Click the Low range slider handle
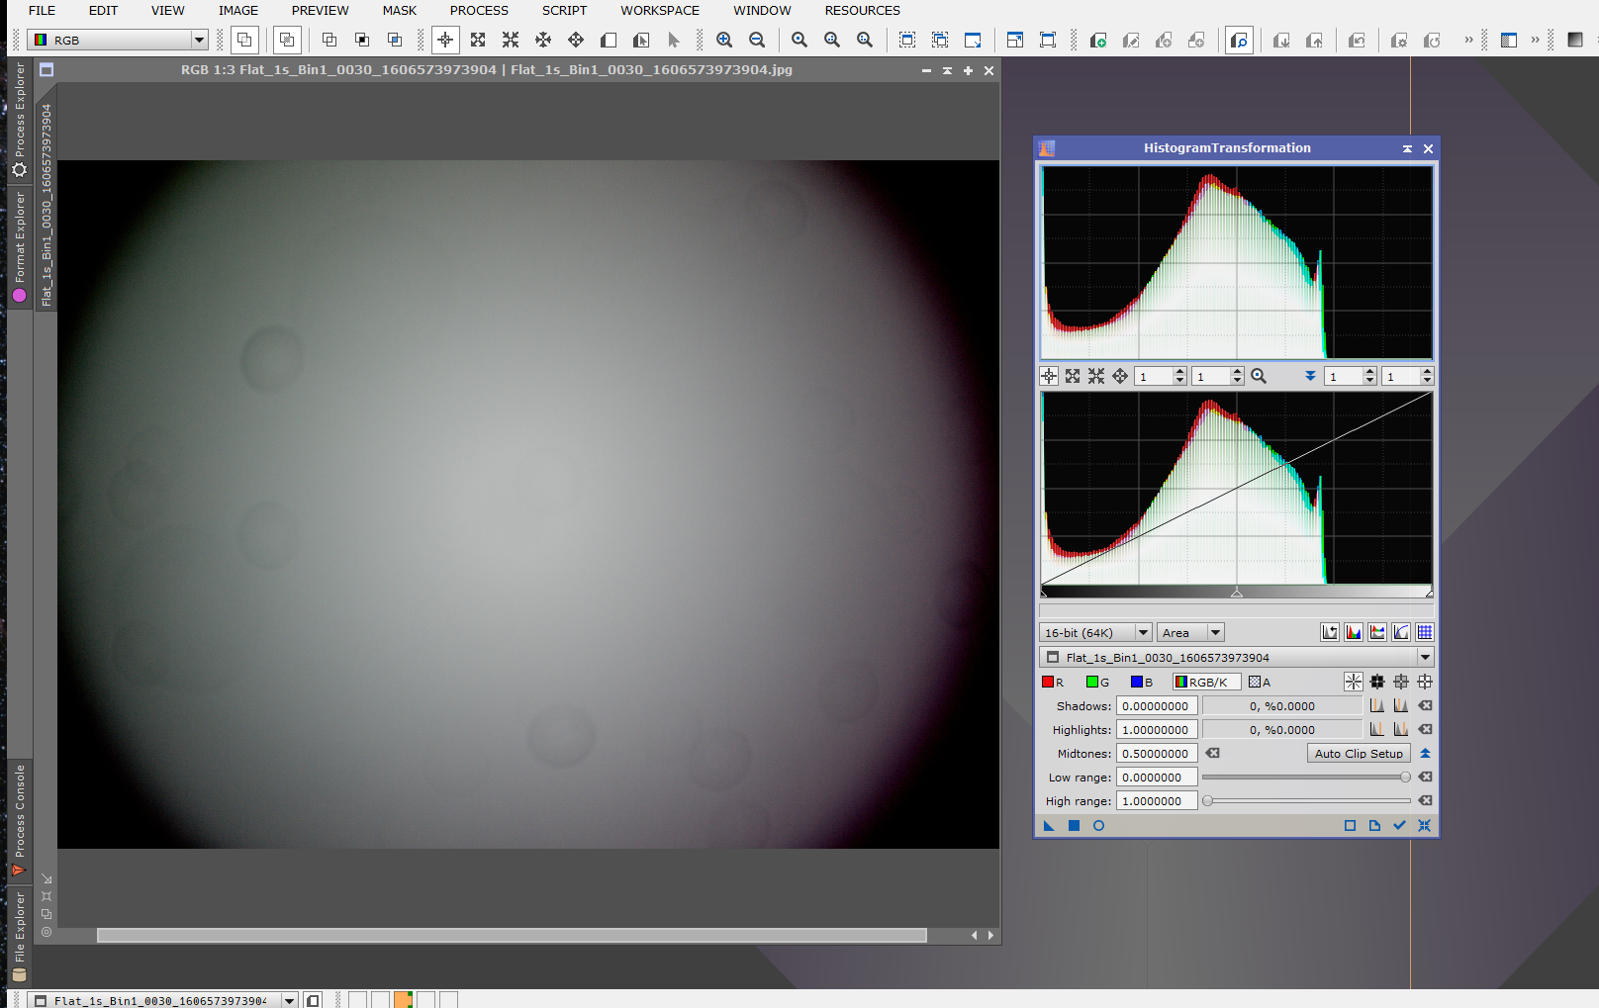This screenshot has height=1008, width=1599. click(x=1405, y=778)
